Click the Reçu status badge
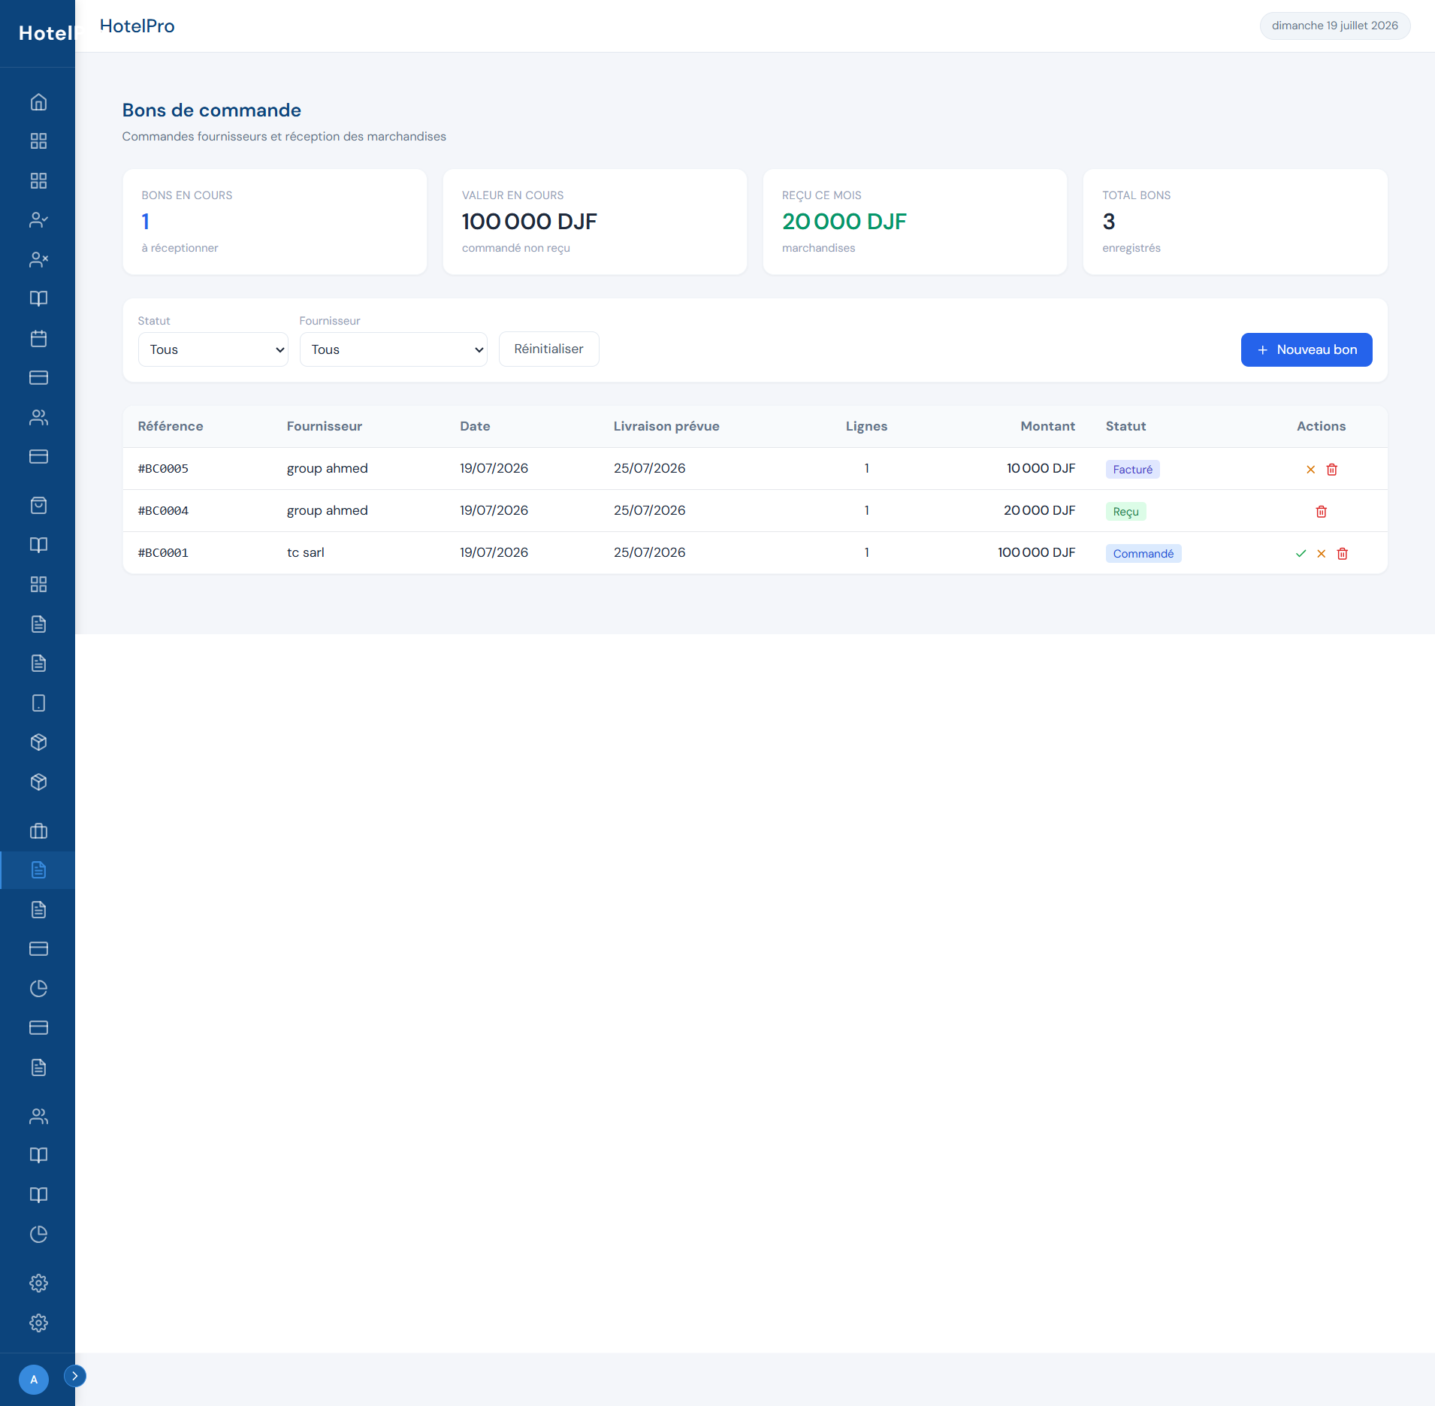This screenshot has height=1406, width=1435. pyautogui.click(x=1125, y=512)
